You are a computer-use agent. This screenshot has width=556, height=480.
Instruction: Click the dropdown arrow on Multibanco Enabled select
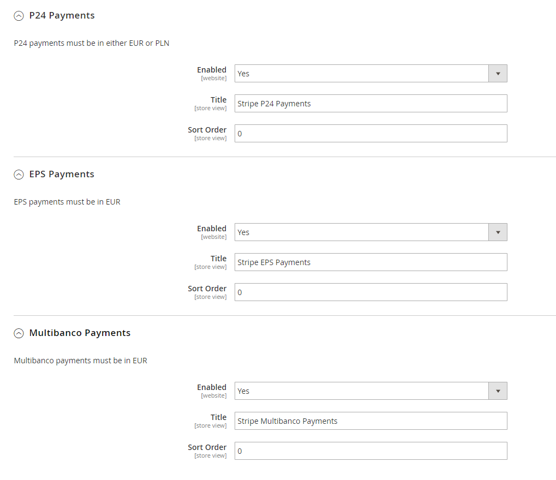click(x=497, y=391)
